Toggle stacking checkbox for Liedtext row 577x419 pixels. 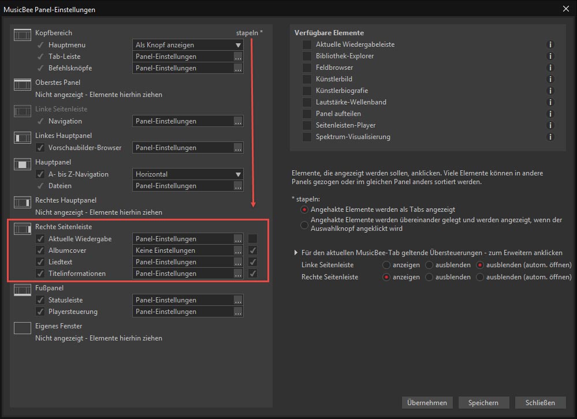tap(253, 262)
